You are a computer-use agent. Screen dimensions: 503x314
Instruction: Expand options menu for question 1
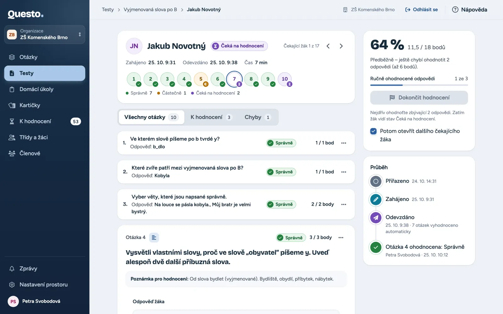(x=344, y=143)
